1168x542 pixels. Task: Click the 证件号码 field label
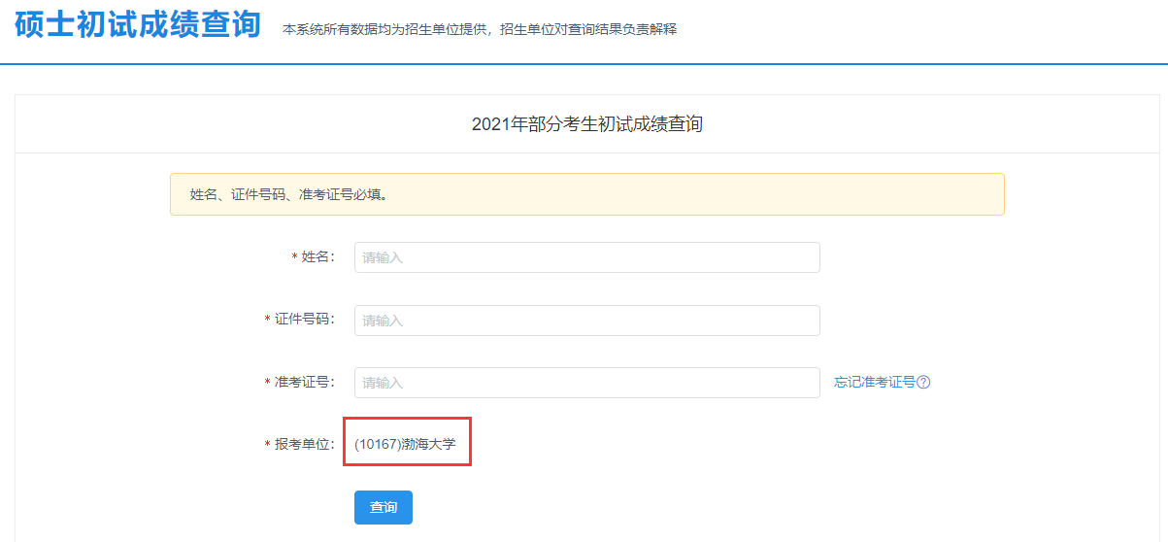304,321
